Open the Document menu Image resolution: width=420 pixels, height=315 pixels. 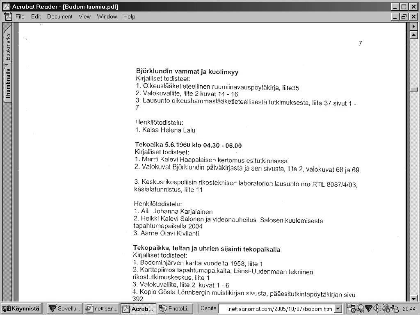[x=59, y=17]
